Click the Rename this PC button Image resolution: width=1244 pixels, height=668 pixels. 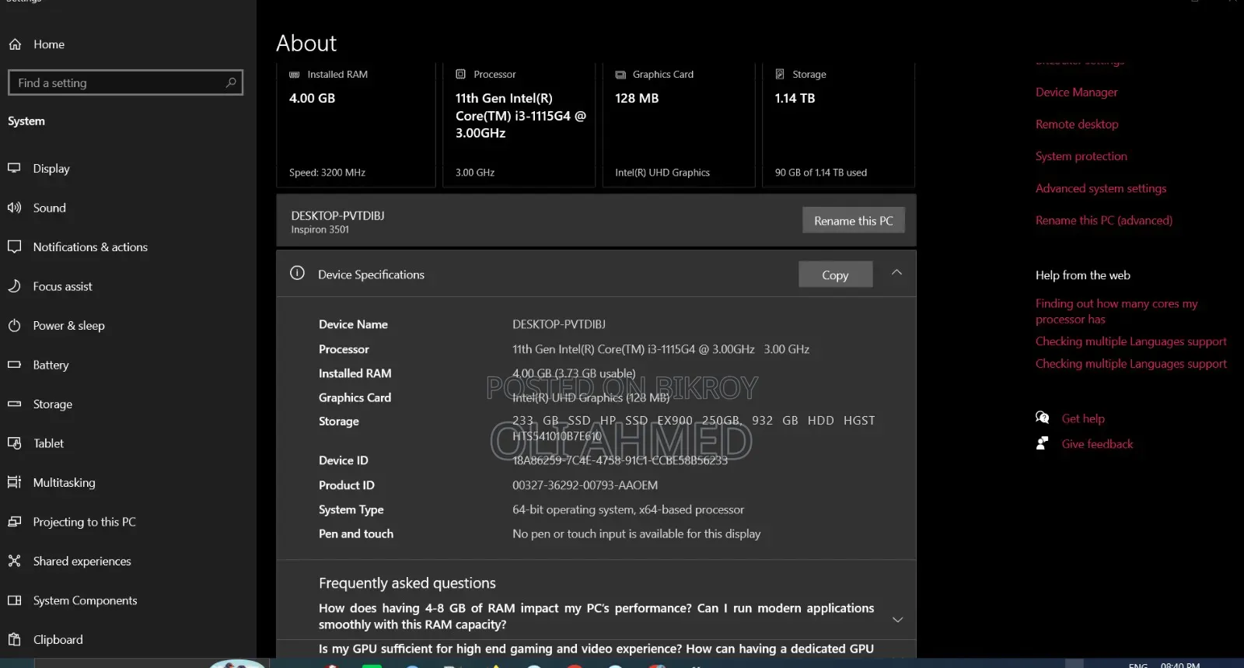[854, 221]
